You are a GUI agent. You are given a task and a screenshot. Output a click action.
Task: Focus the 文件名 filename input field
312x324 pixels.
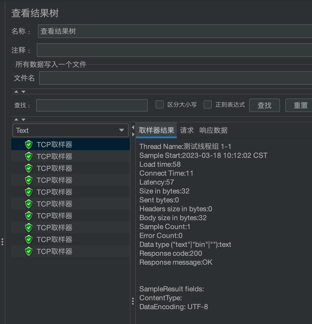tap(176, 78)
